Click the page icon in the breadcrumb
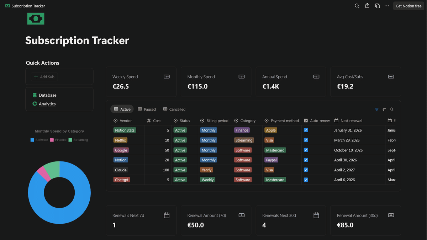Viewport: 427px width, 240px height. coord(8,6)
